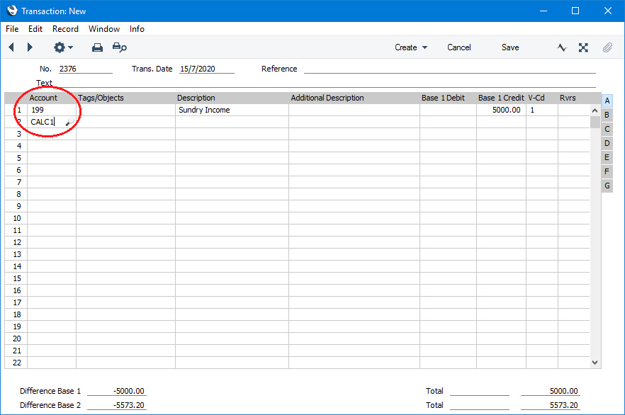
Task: Toggle full-screen expand icon
Action: [x=583, y=47]
